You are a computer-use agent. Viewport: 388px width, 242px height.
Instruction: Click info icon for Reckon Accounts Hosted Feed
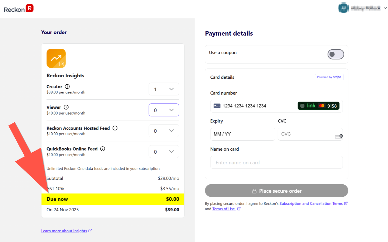pyautogui.click(x=115, y=128)
